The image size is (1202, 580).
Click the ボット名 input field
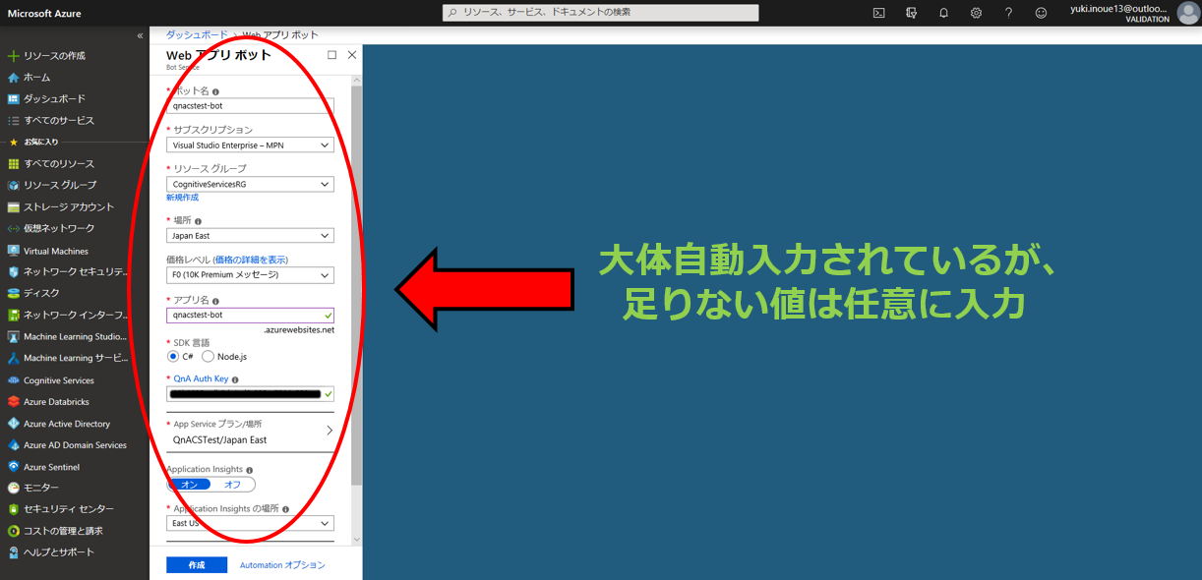coord(250,106)
